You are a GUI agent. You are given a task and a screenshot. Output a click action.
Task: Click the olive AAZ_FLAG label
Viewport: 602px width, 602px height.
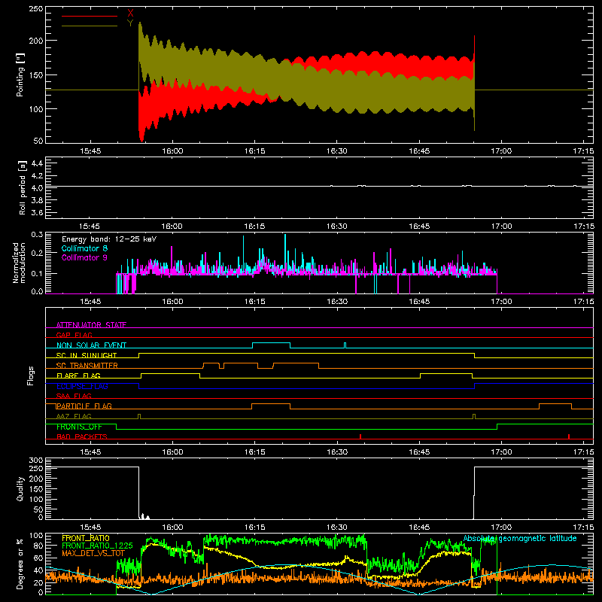pos(74,416)
